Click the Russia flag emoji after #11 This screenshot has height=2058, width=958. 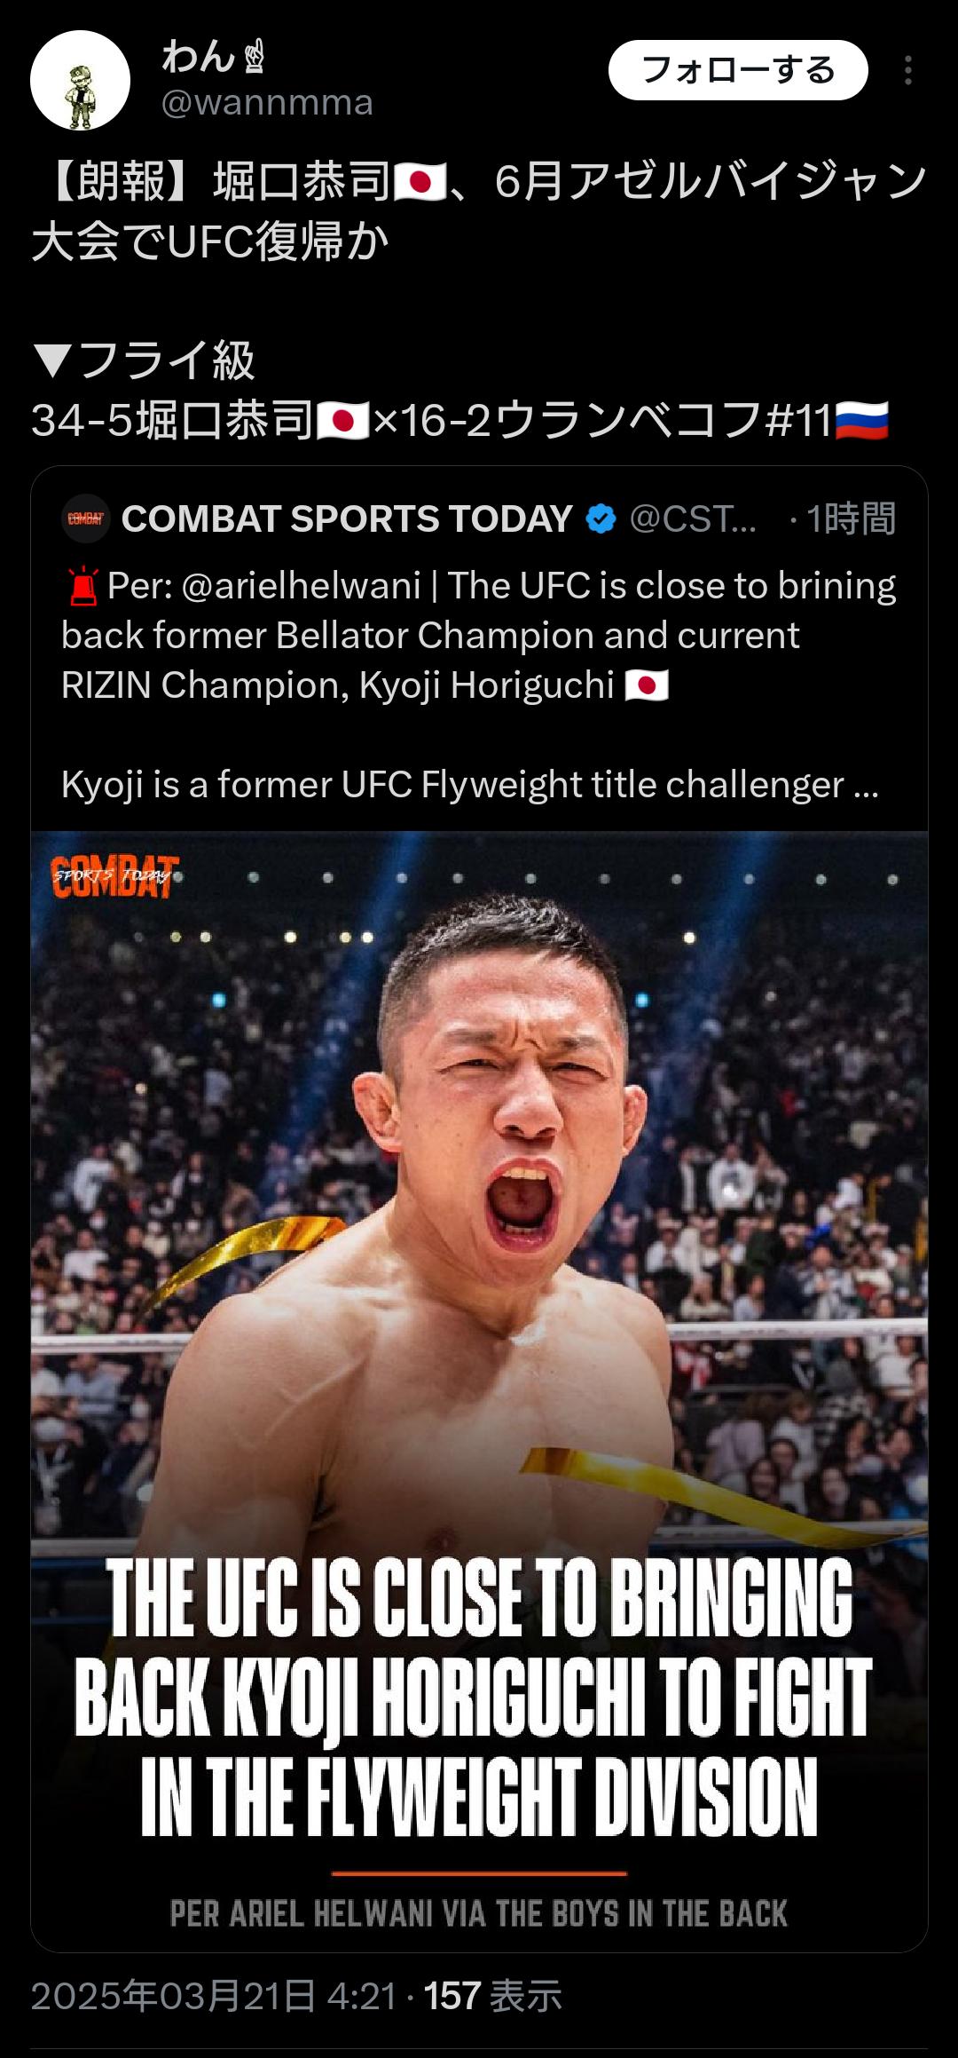(861, 420)
